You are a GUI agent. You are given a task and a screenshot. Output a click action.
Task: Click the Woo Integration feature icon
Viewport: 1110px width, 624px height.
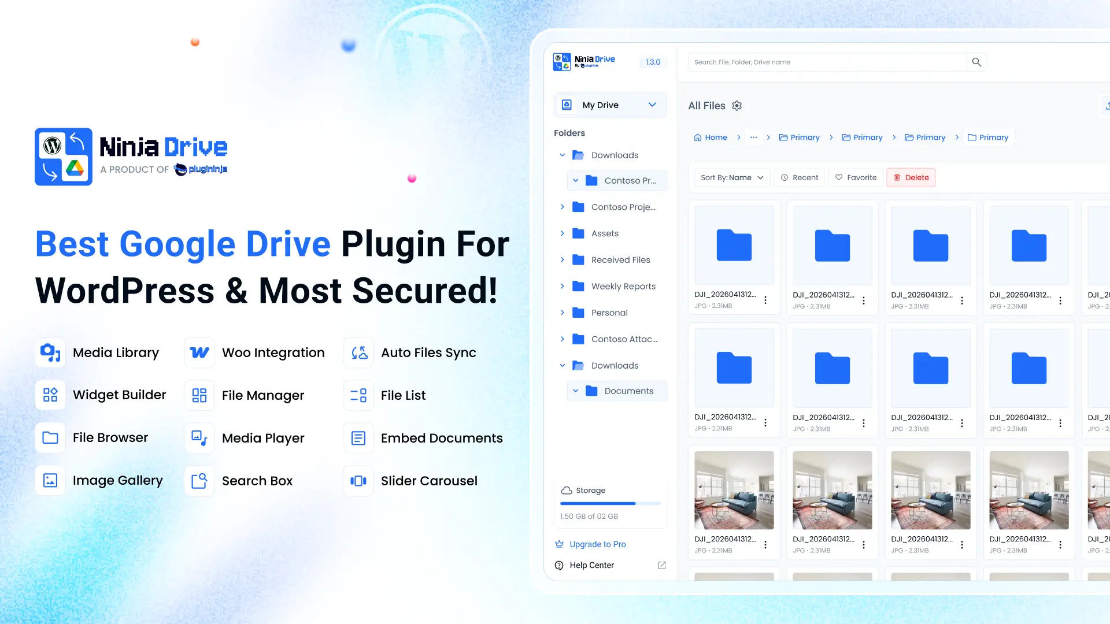(x=199, y=352)
